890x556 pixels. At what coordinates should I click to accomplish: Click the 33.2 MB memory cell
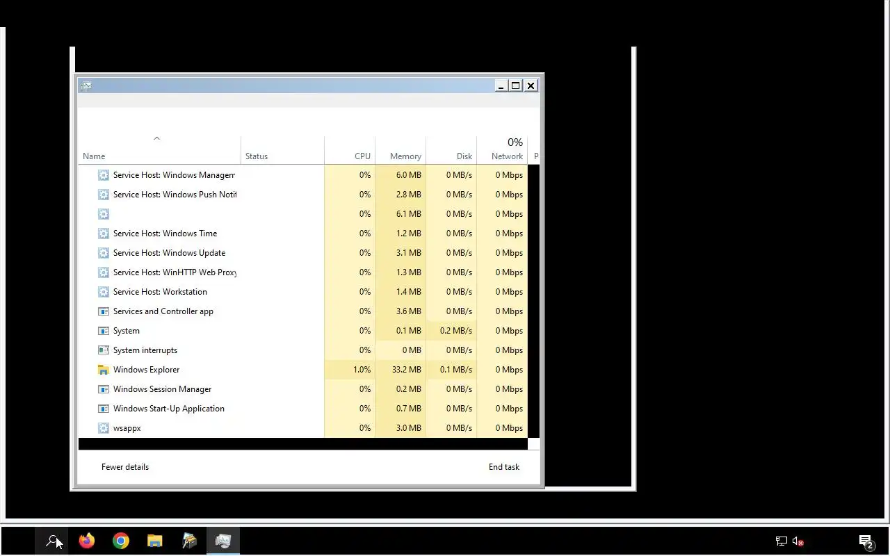tap(400, 370)
